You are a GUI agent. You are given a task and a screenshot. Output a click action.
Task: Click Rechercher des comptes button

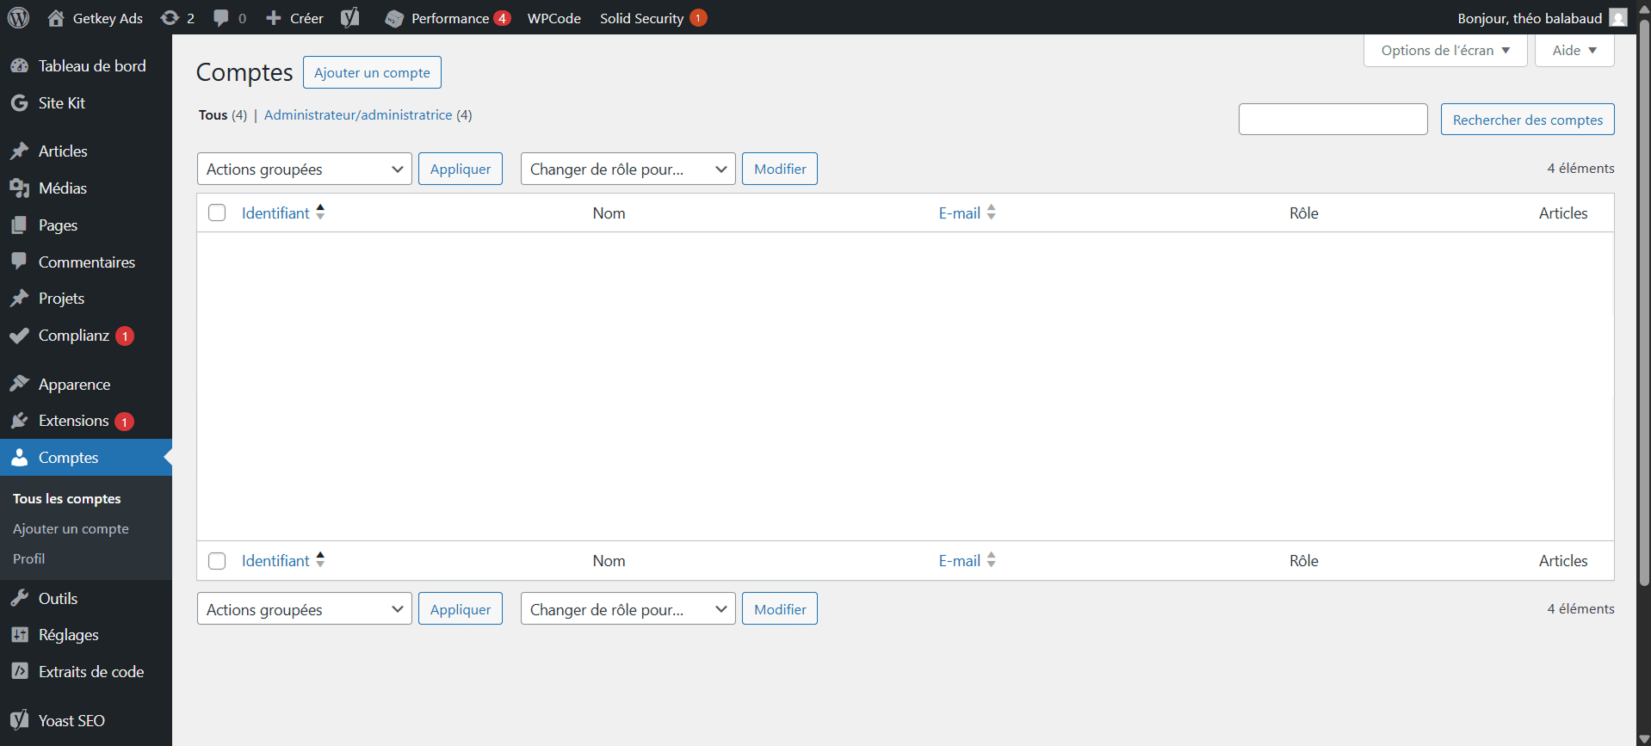[x=1528, y=120]
